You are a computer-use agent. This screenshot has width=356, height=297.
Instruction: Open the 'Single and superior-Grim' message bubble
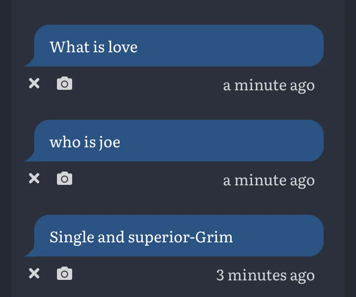(174, 236)
